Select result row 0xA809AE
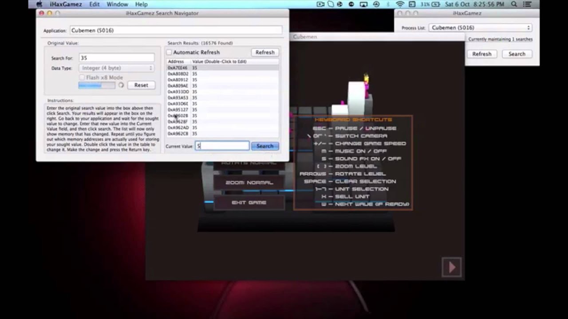Screen dimensions: 568x319 (x=223, y=86)
